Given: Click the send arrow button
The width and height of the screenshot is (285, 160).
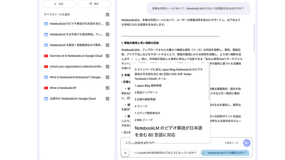Looking at the screenshot, I should (247, 143).
